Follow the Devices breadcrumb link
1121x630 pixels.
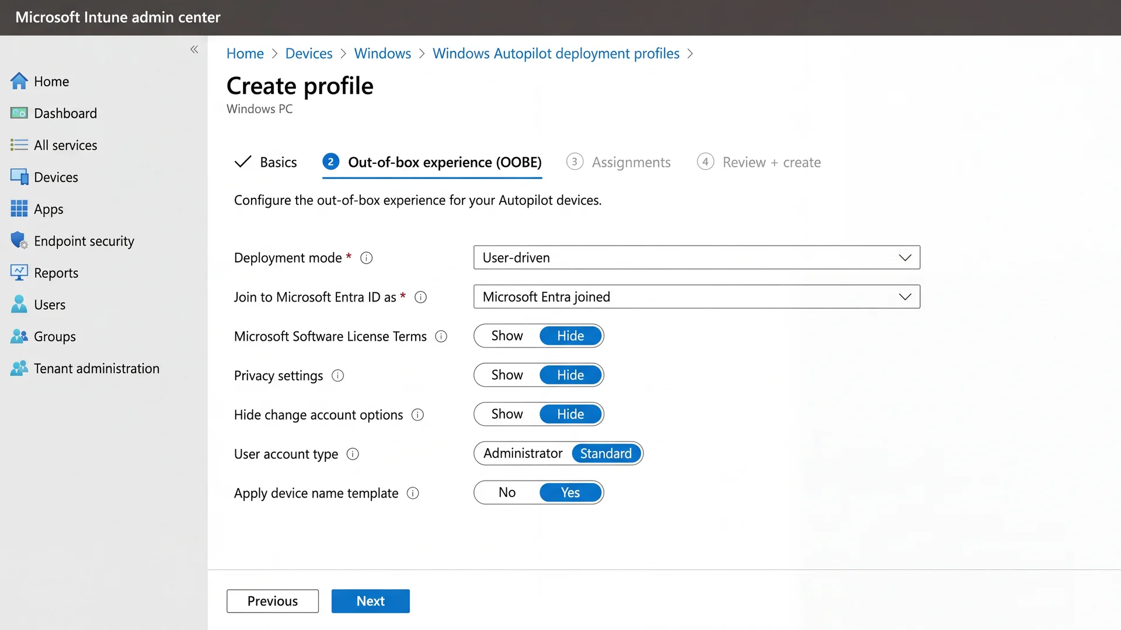[x=309, y=54]
